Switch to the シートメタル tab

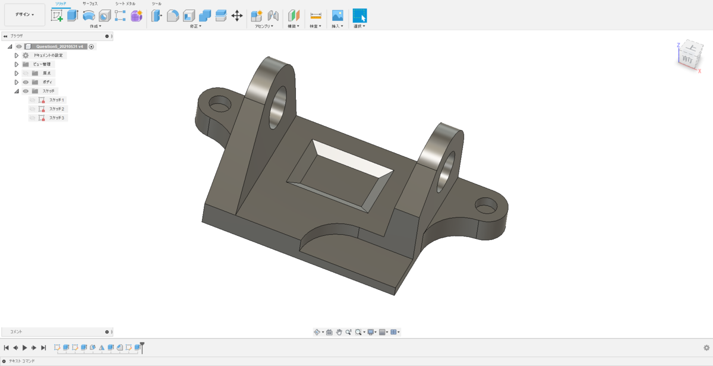(125, 4)
